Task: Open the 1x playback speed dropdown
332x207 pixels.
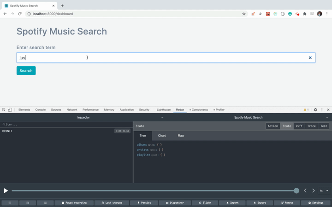Action: pyautogui.click(x=324, y=190)
